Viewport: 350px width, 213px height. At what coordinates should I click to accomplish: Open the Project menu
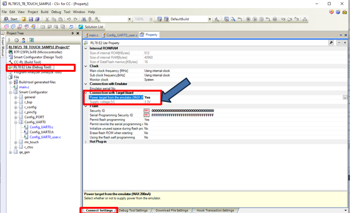pyautogui.click(x=33, y=12)
